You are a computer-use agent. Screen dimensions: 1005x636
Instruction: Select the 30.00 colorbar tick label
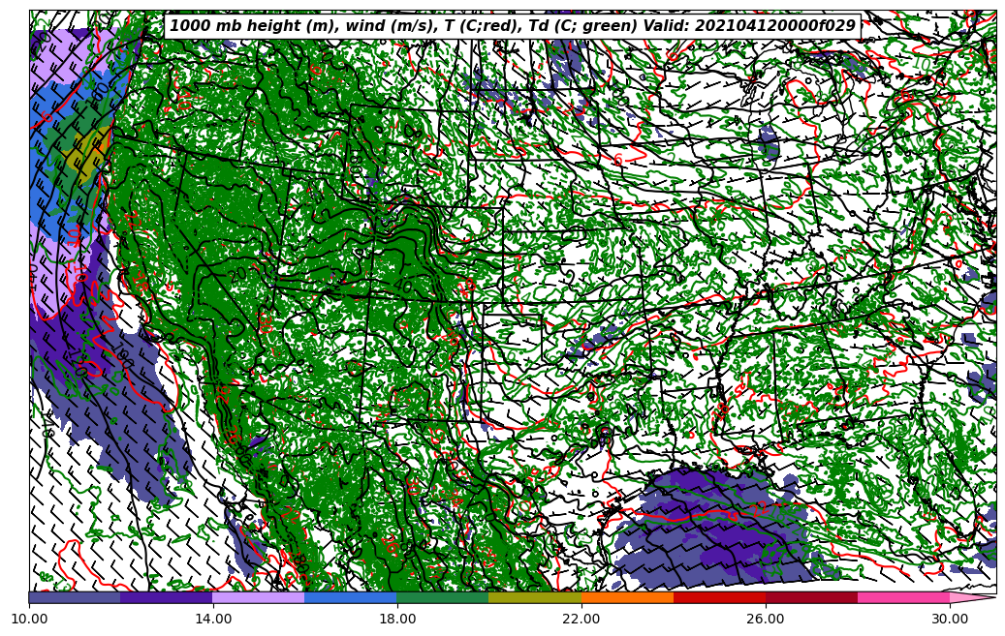click(950, 619)
